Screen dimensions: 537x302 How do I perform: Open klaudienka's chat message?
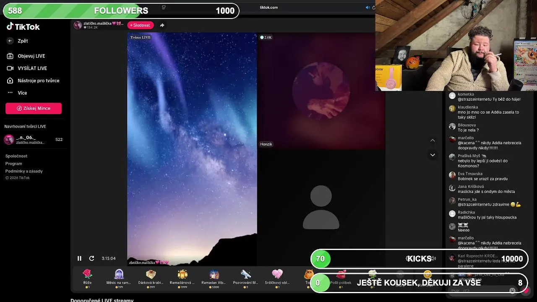489,112
